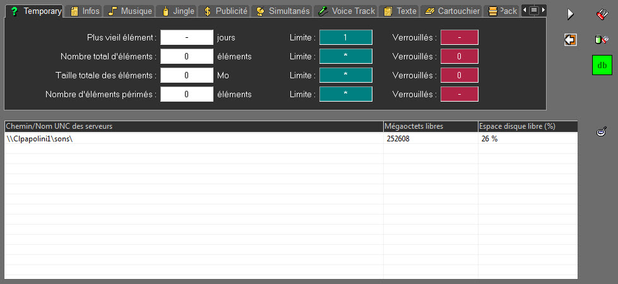Image resolution: width=618 pixels, height=284 pixels.
Task: Select the Jingle tab
Action: [x=177, y=11]
